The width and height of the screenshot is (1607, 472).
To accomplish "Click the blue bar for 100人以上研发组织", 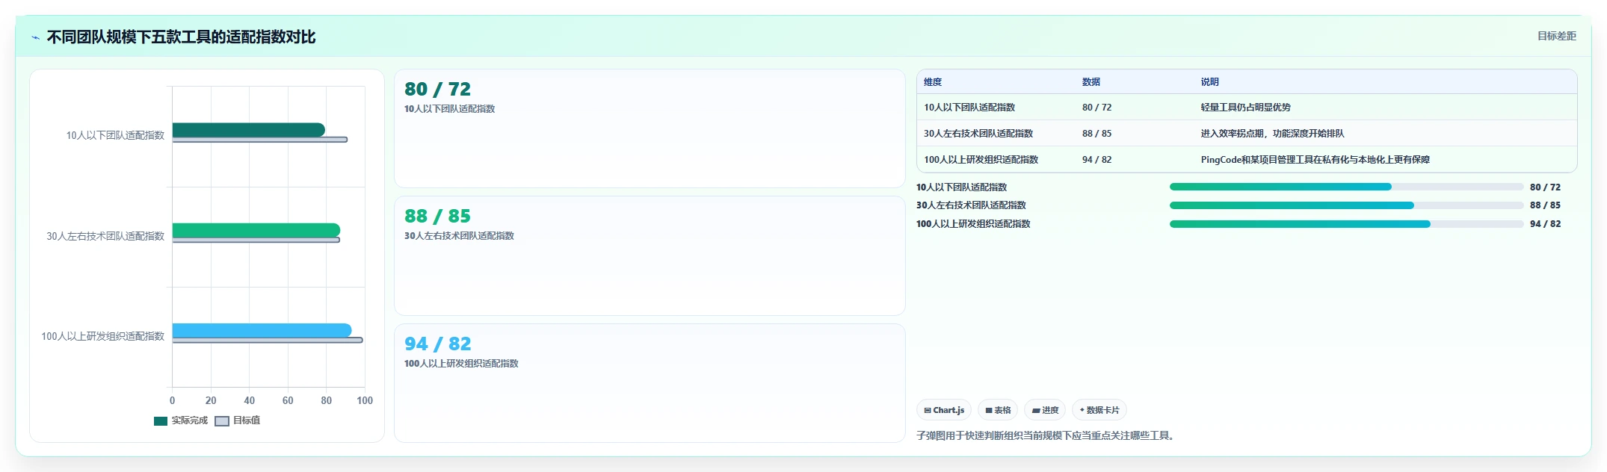I will point(262,330).
